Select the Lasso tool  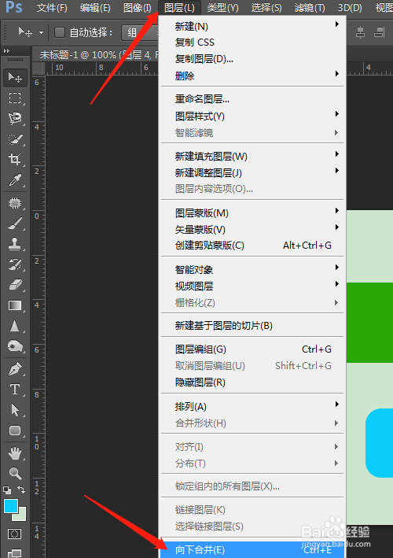[15, 119]
